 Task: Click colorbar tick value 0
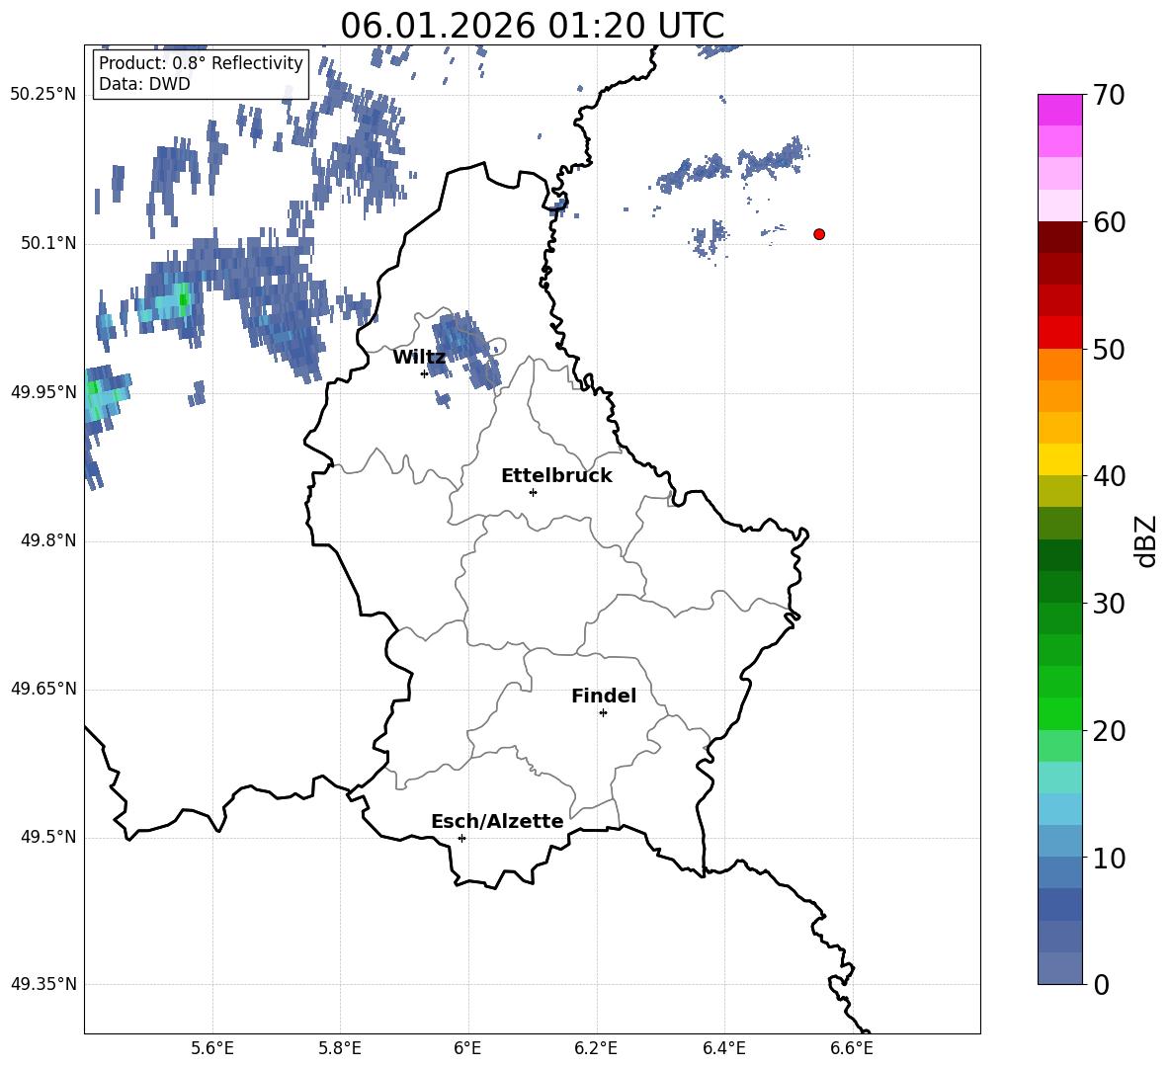pos(1101,984)
